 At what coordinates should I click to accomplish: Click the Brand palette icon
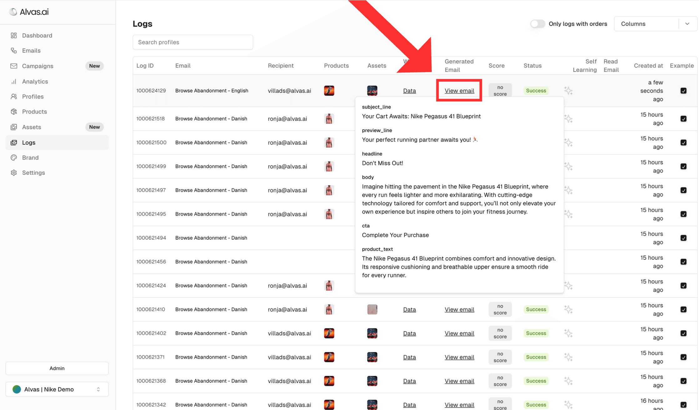13,157
